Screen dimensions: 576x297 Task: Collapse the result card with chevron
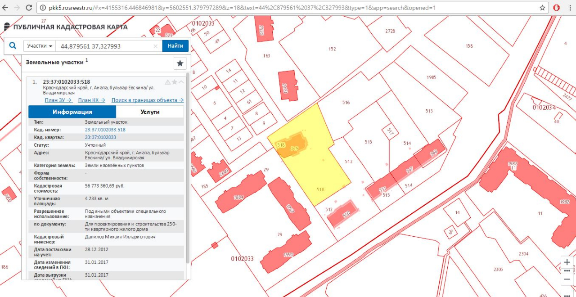click(x=181, y=82)
